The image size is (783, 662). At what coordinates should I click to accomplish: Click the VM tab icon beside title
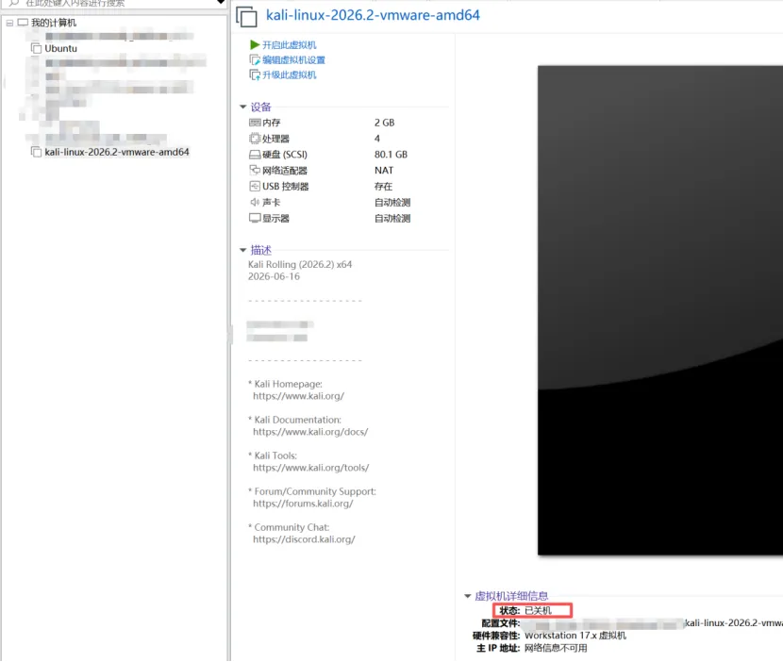coord(246,16)
